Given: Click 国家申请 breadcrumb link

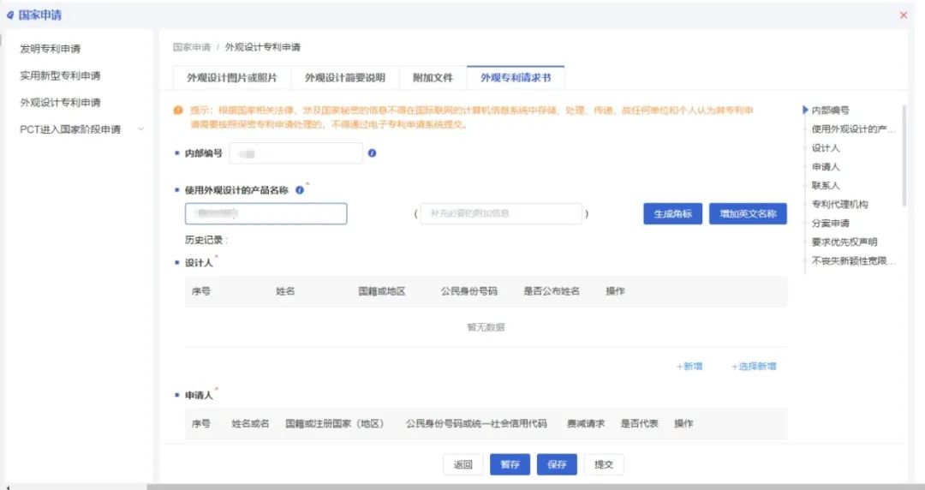Looking at the screenshot, I should (x=191, y=47).
